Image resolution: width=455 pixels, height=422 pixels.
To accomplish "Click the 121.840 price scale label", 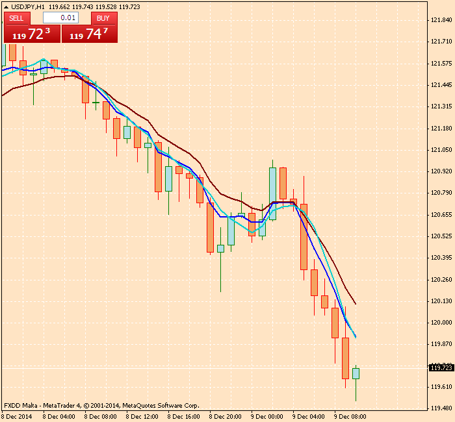I will tap(441, 20).
